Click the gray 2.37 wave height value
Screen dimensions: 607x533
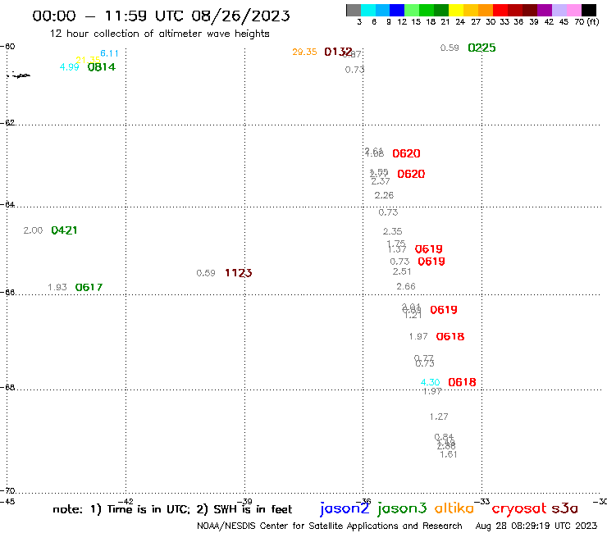(x=380, y=181)
